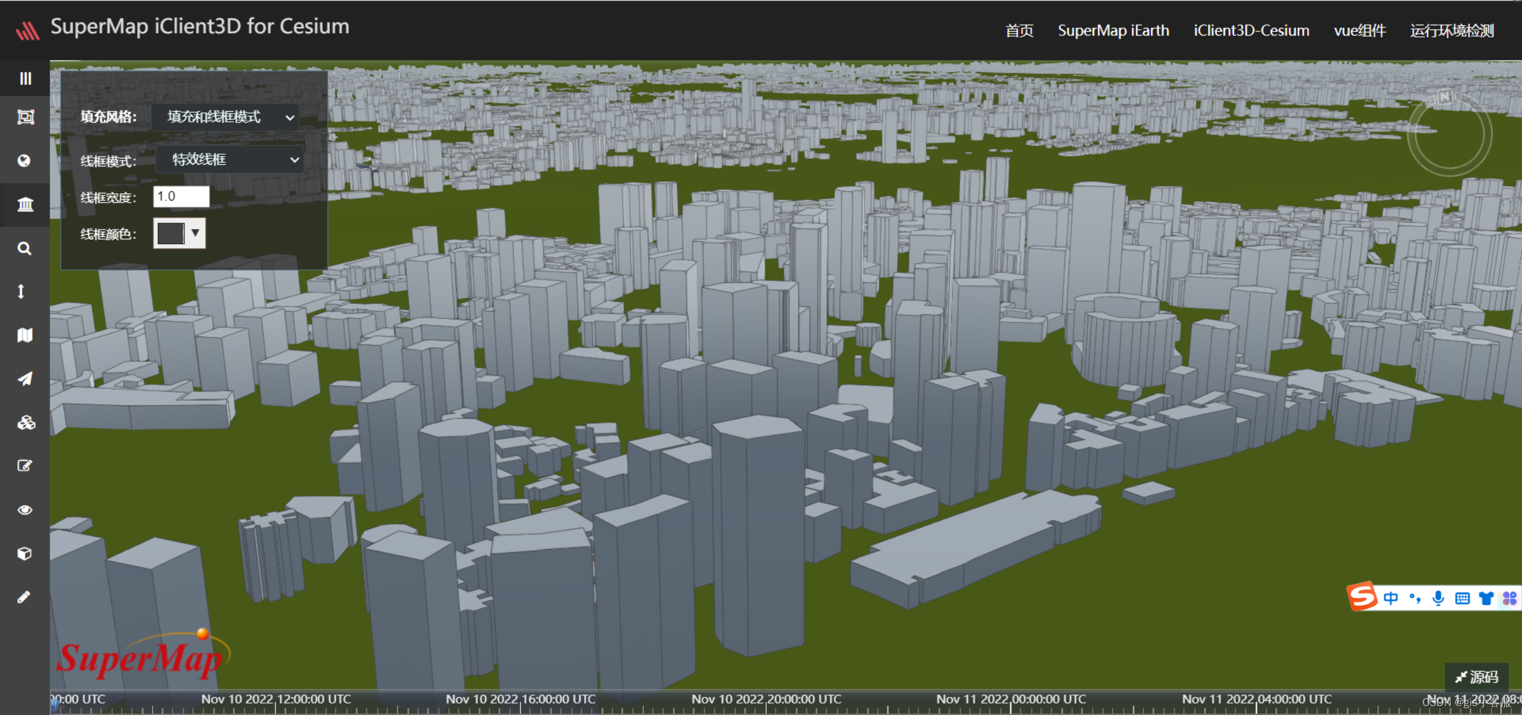The width and height of the screenshot is (1522, 715).
Task: Click the 源码 source code button
Action: tap(1476, 677)
